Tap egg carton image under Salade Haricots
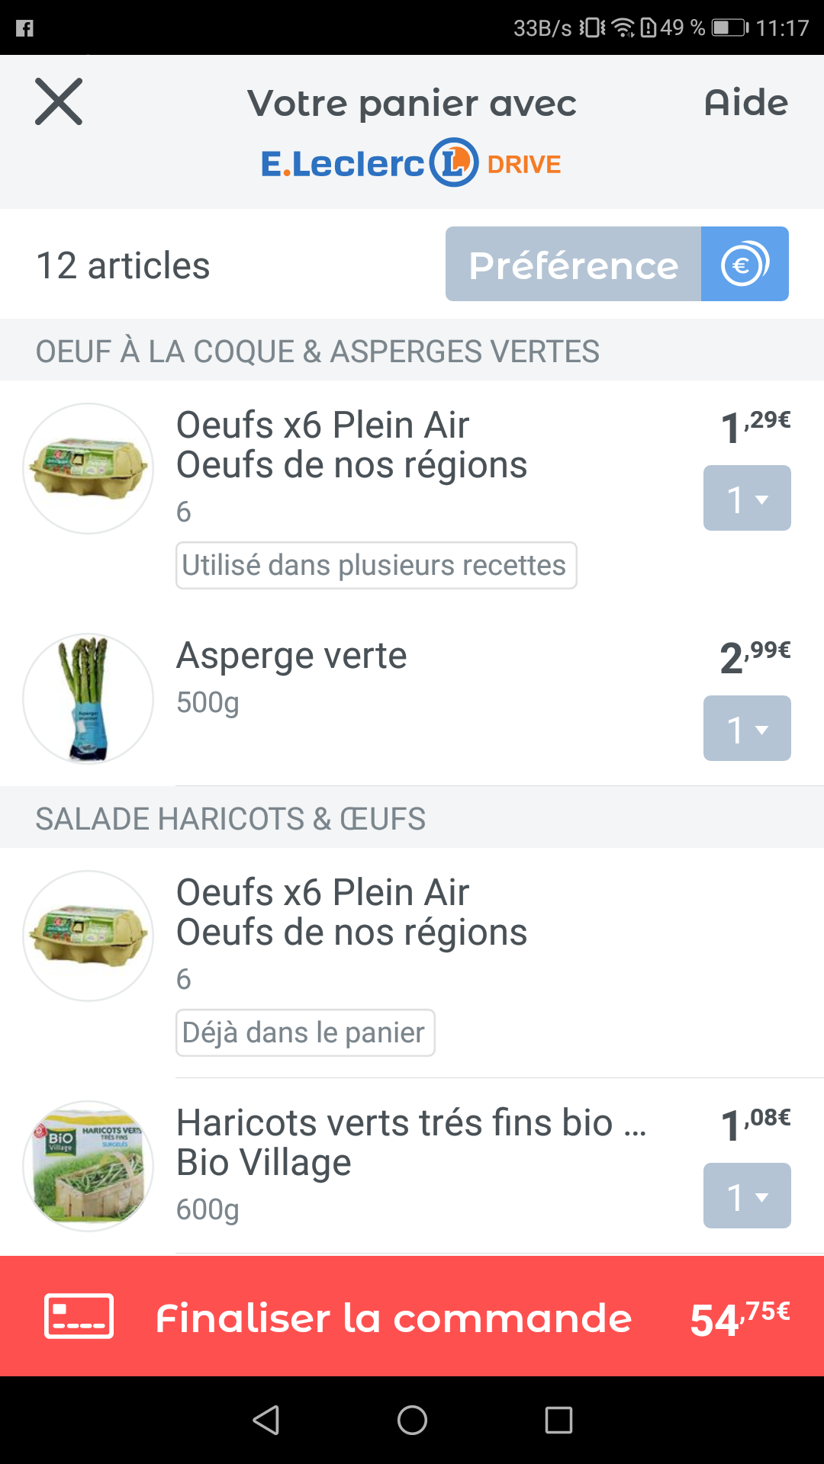Image resolution: width=824 pixels, height=1464 pixels. point(89,936)
